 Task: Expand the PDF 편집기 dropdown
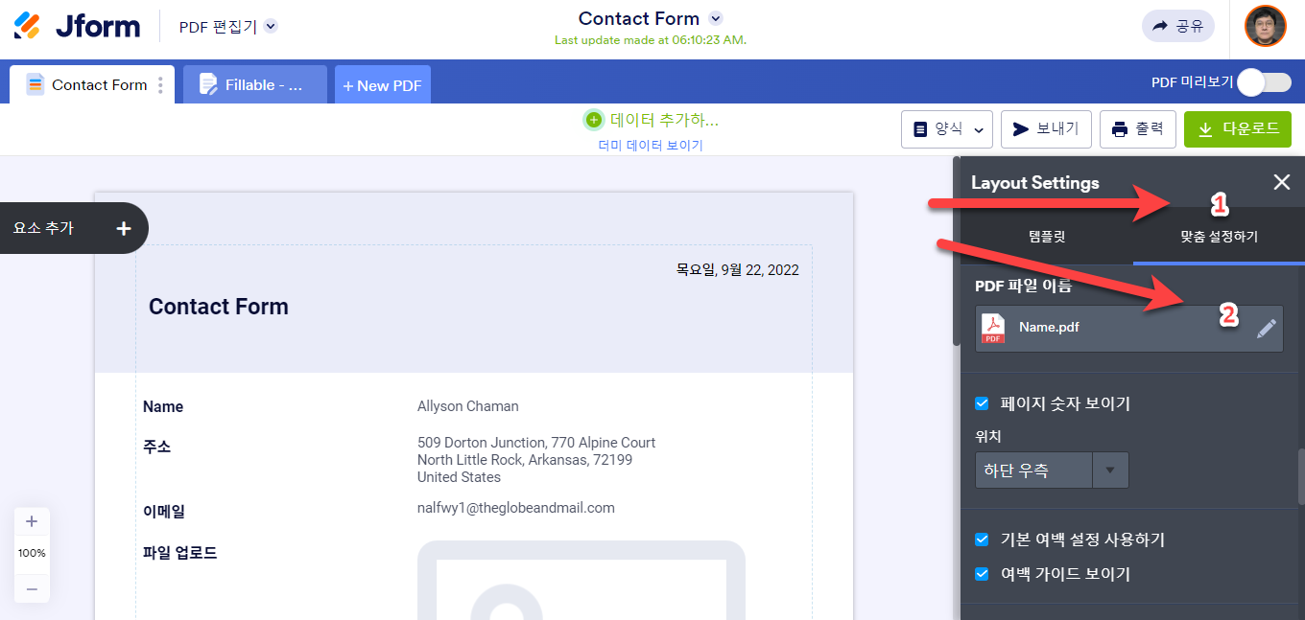click(271, 27)
